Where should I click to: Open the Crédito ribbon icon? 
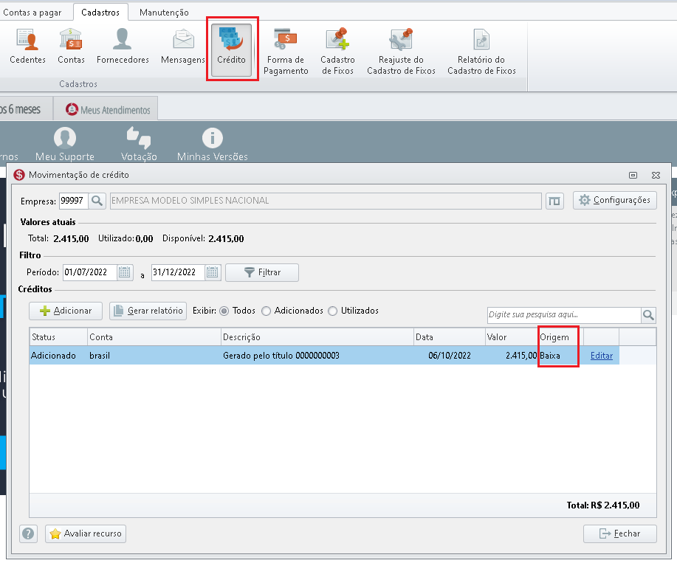click(231, 49)
